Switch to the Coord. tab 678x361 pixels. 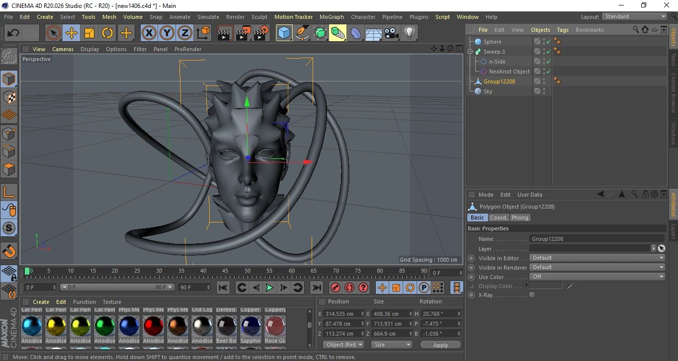(x=499, y=217)
